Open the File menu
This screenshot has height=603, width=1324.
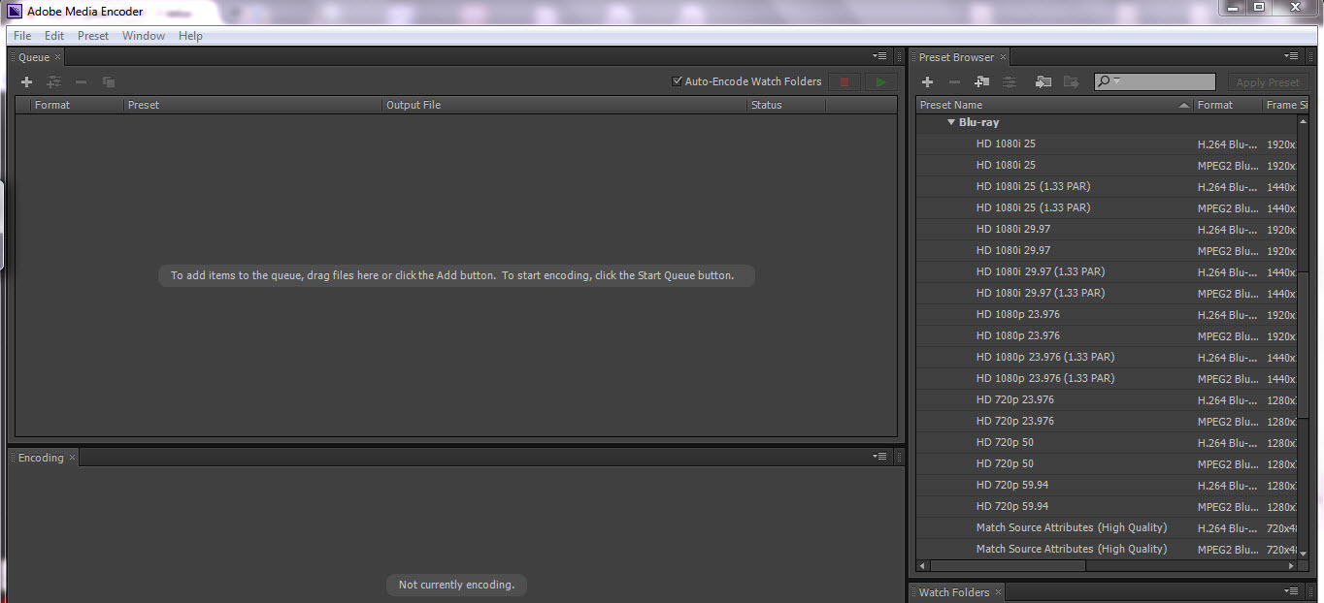pyautogui.click(x=22, y=36)
